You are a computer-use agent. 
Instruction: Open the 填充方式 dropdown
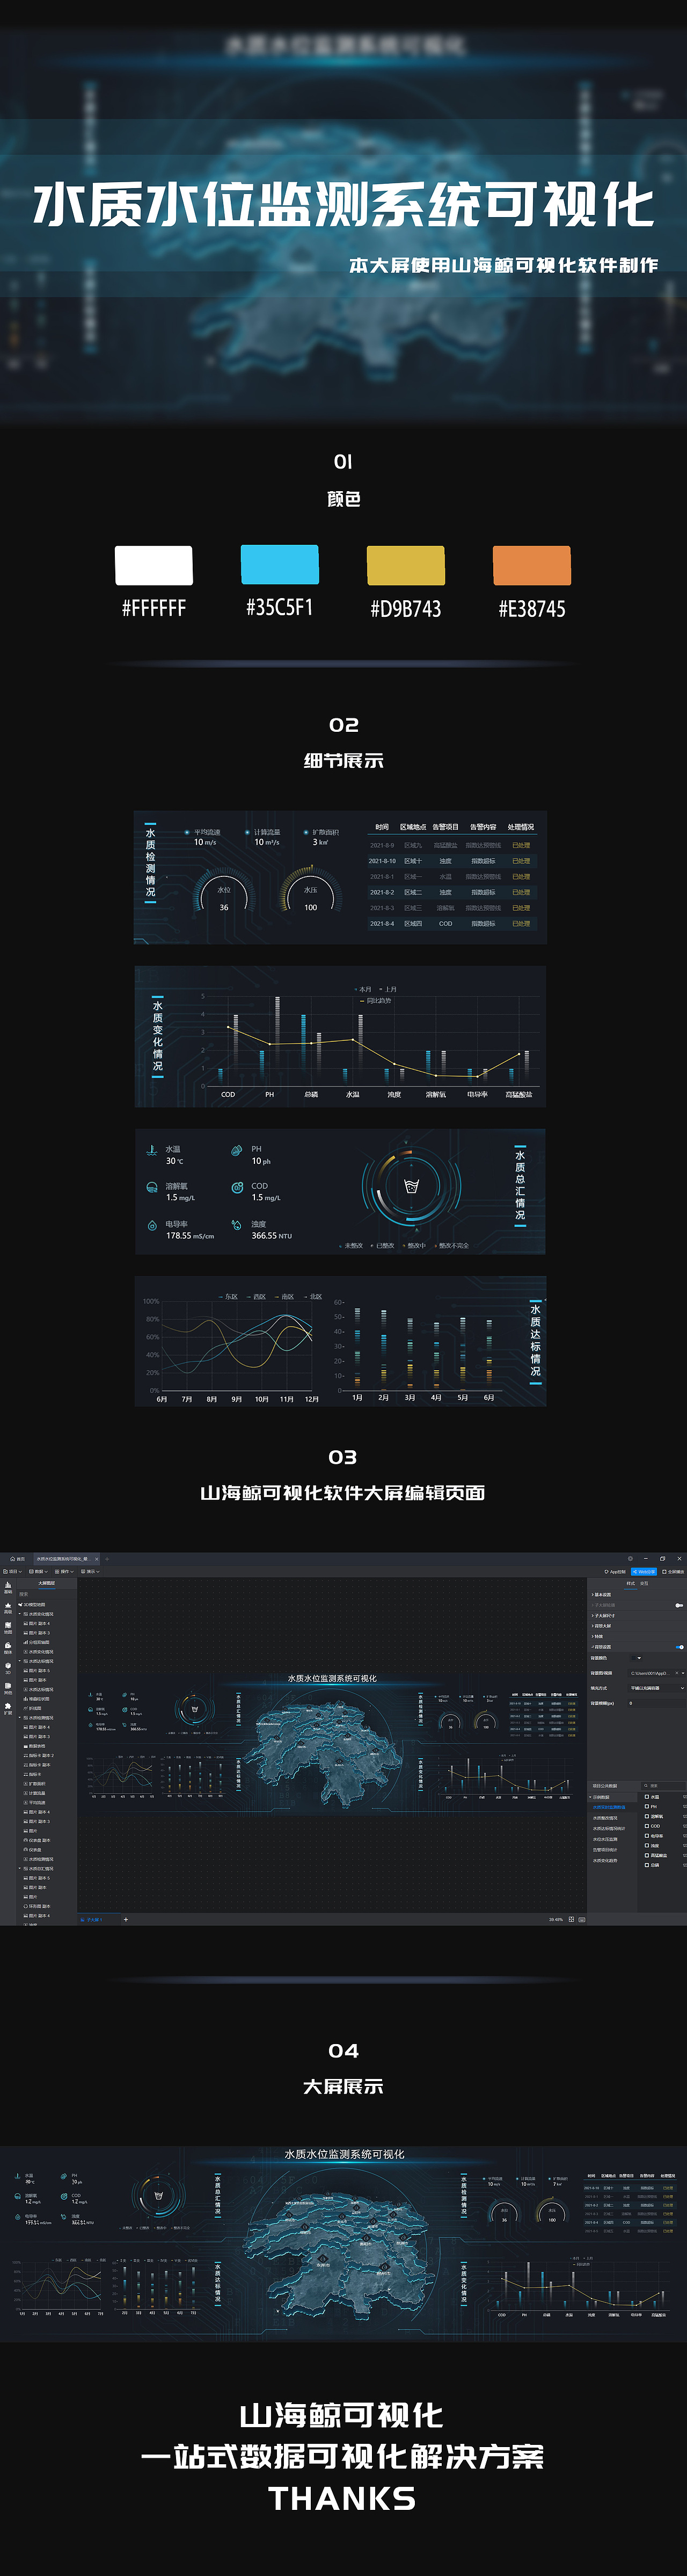click(657, 1688)
